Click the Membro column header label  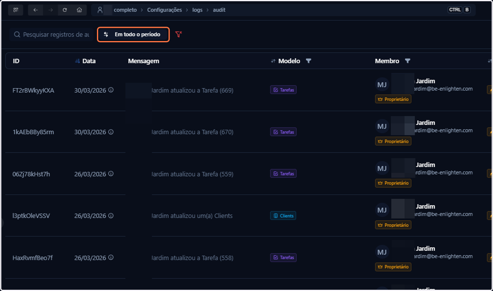387,61
